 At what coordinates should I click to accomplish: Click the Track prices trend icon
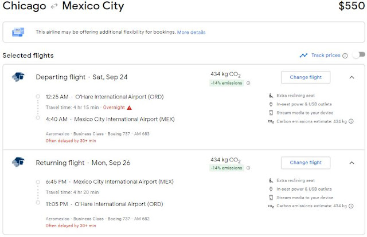coord(303,56)
